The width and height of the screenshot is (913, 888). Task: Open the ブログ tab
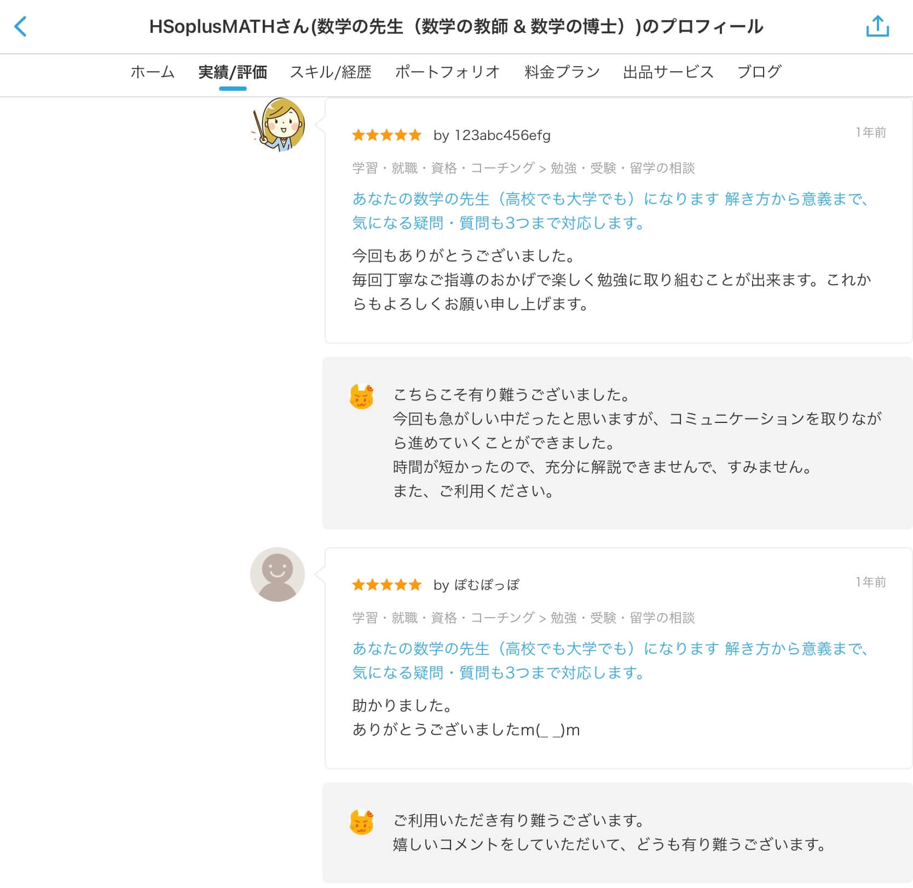(x=759, y=72)
